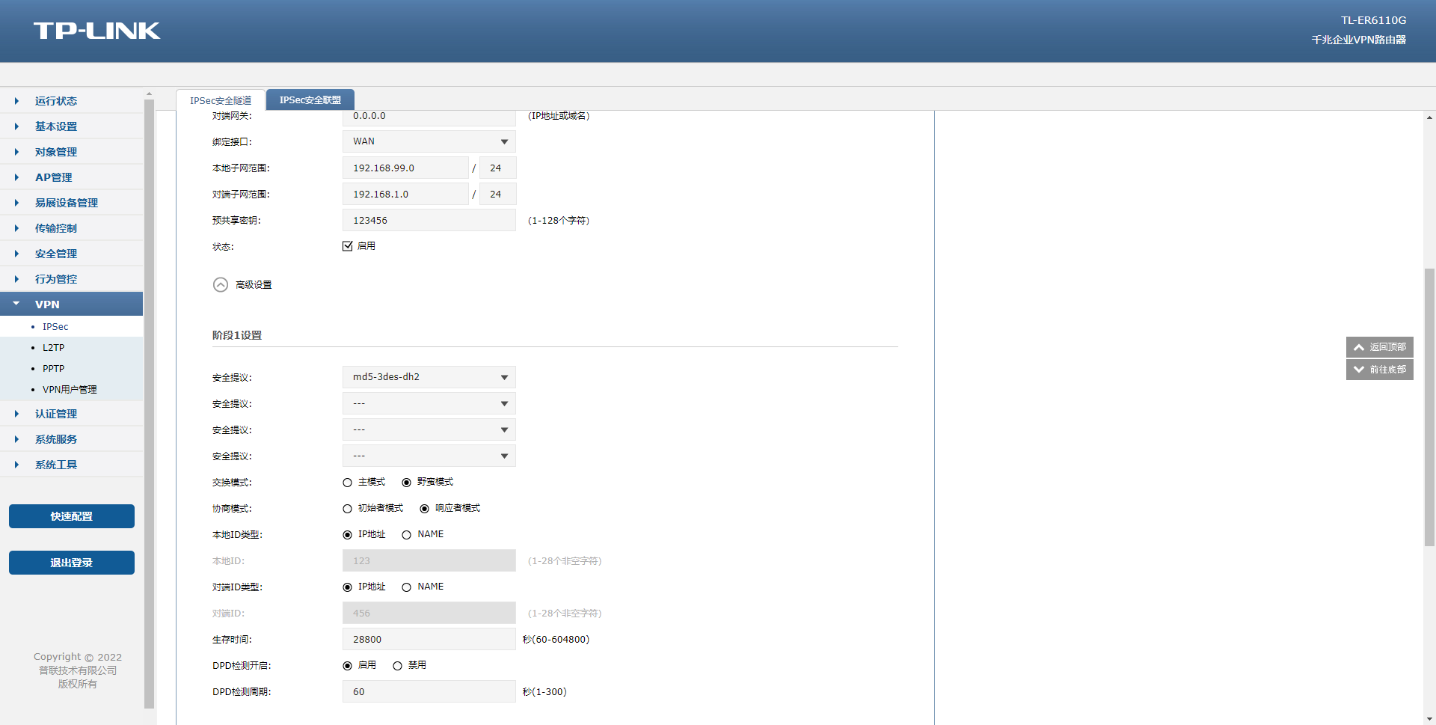
Task: Open the 绑定接口 WAN dropdown
Action: tap(429, 141)
